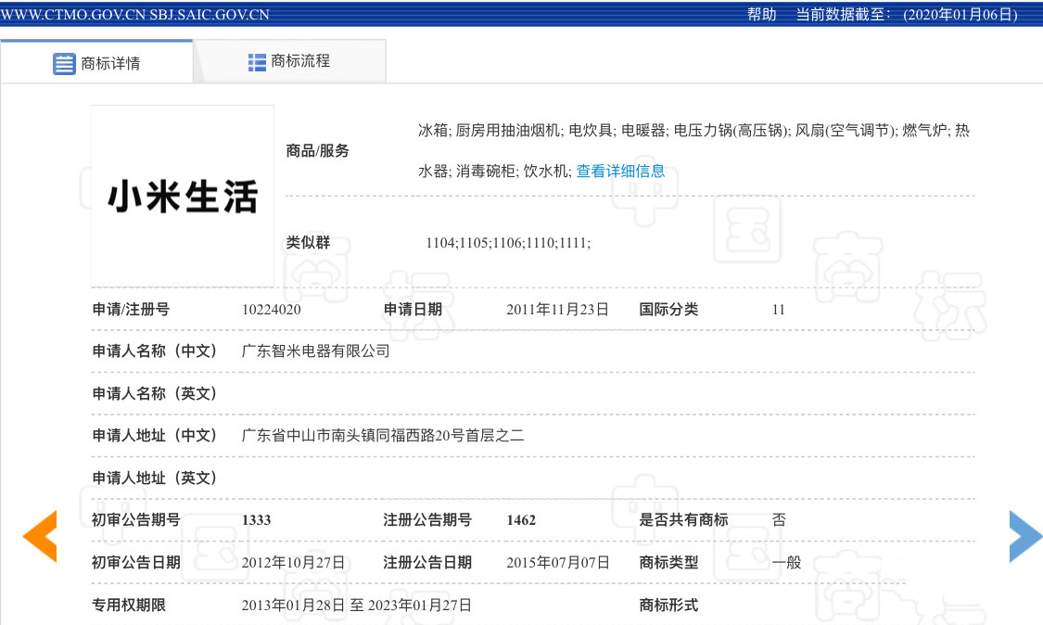Click the 申请/注册号 label
Screen dimensions: 1043x625
tap(131, 310)
